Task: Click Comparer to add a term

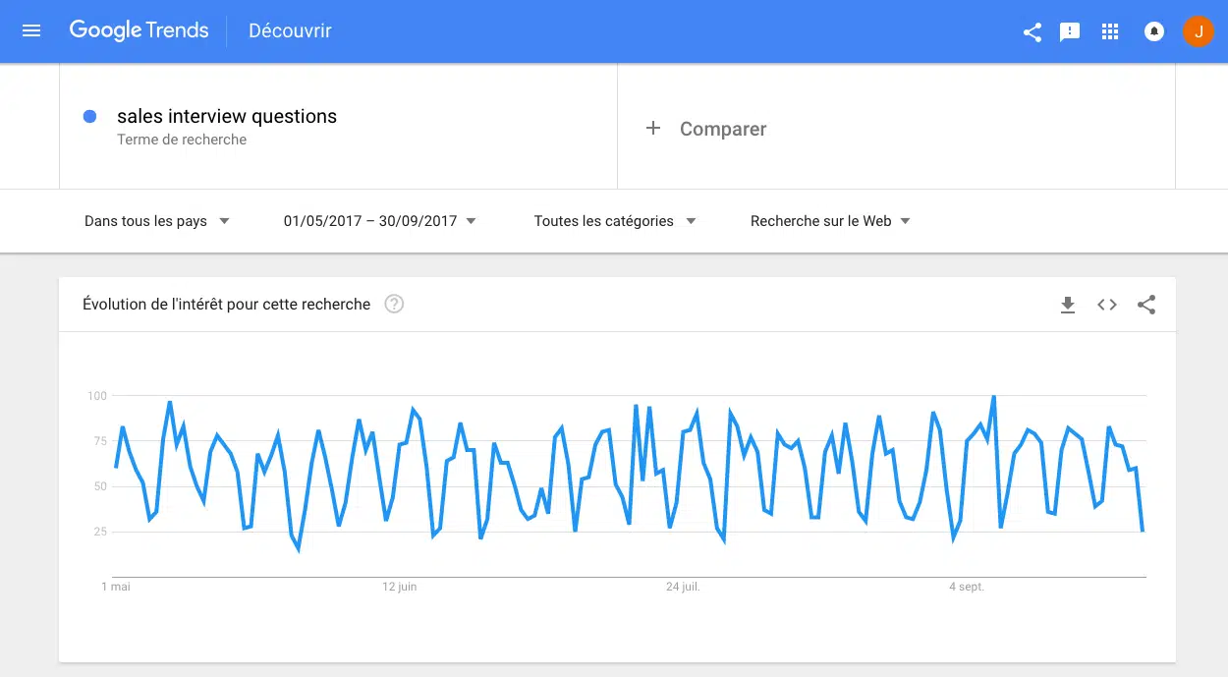Action: 707,129
